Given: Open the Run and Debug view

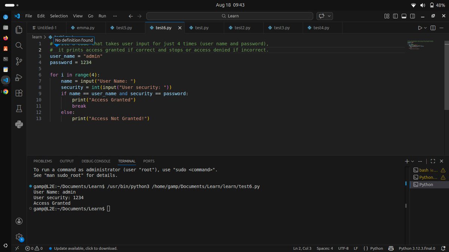Looking at the screenshot, I should (x=19, y=77).
